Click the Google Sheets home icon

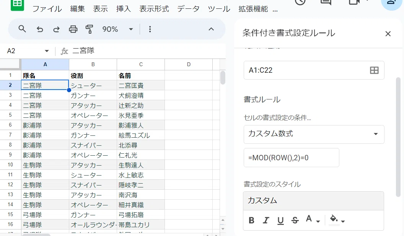[x=17, y=4]
